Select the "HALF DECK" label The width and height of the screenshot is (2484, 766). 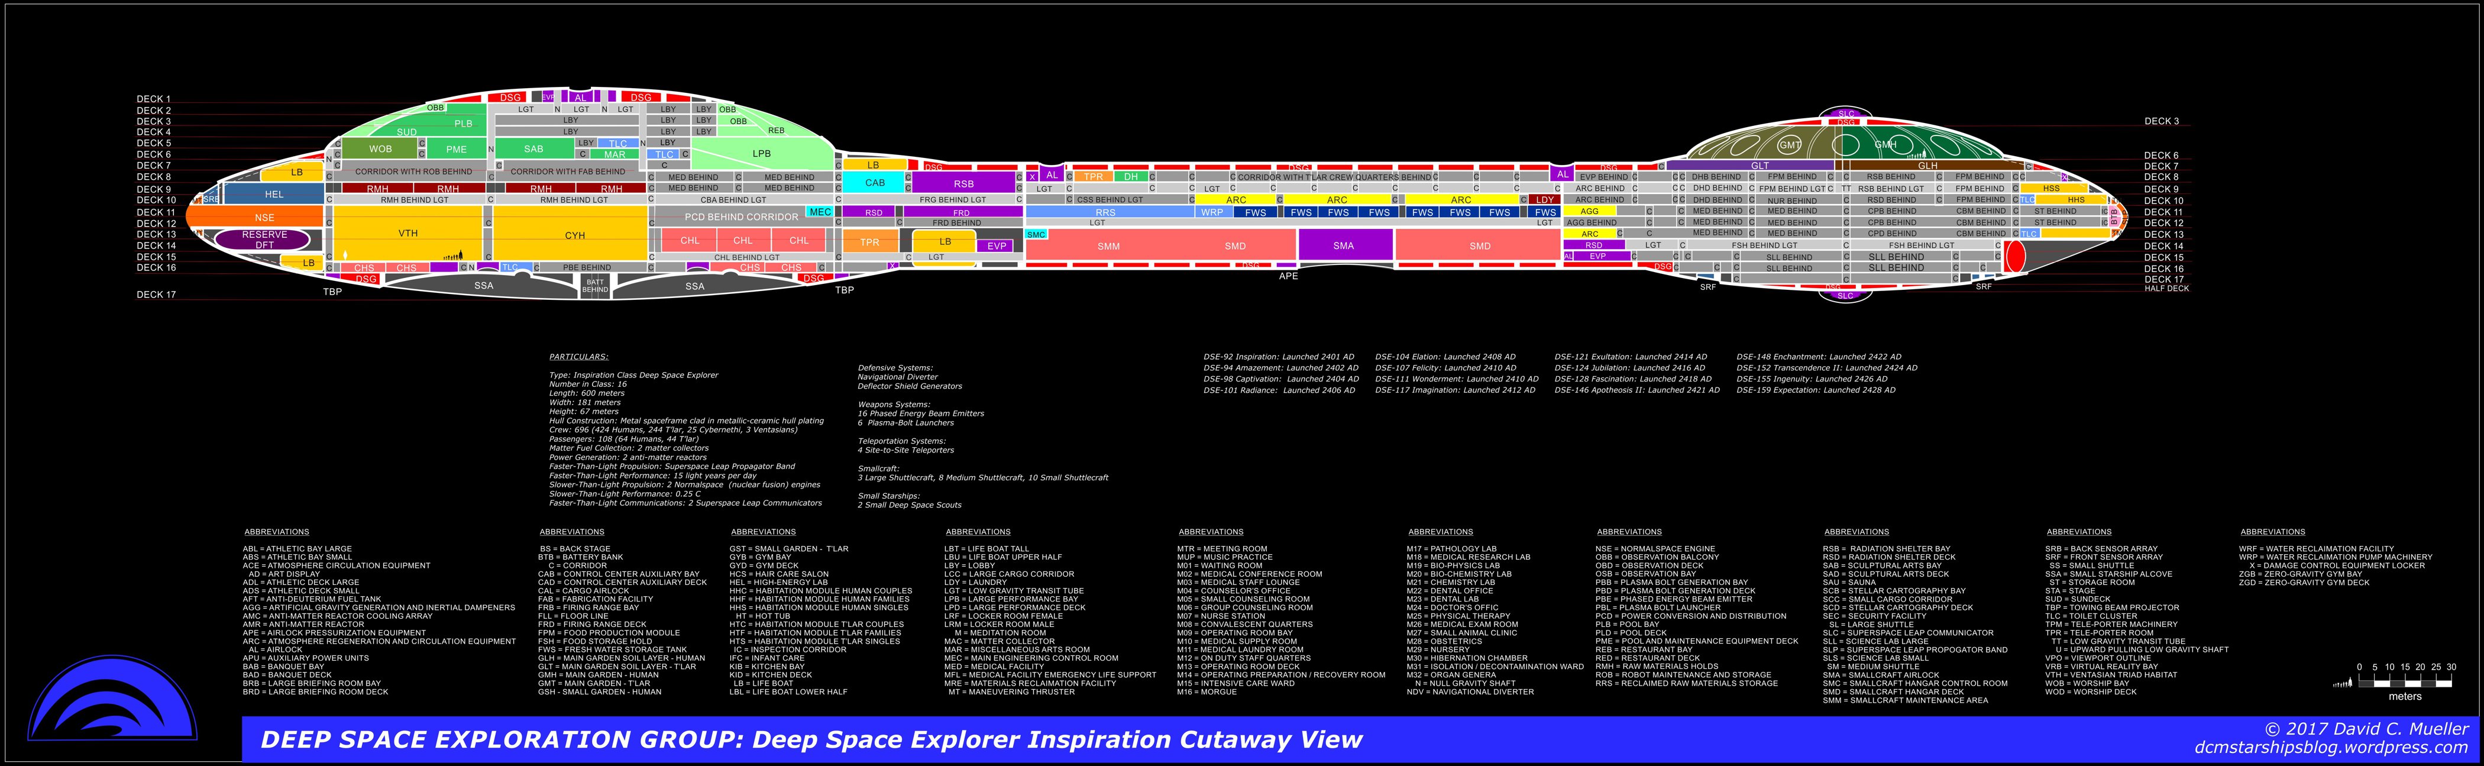click(2167, 289)
